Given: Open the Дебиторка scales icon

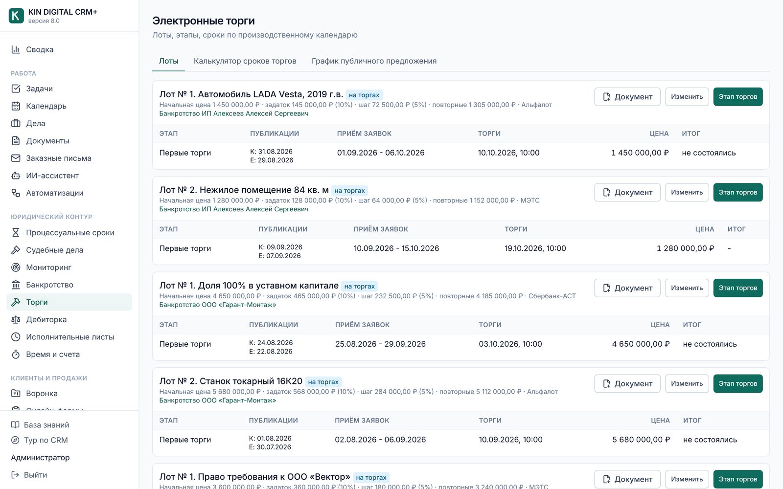Looking at the screenshot, I should pos(16,319).
